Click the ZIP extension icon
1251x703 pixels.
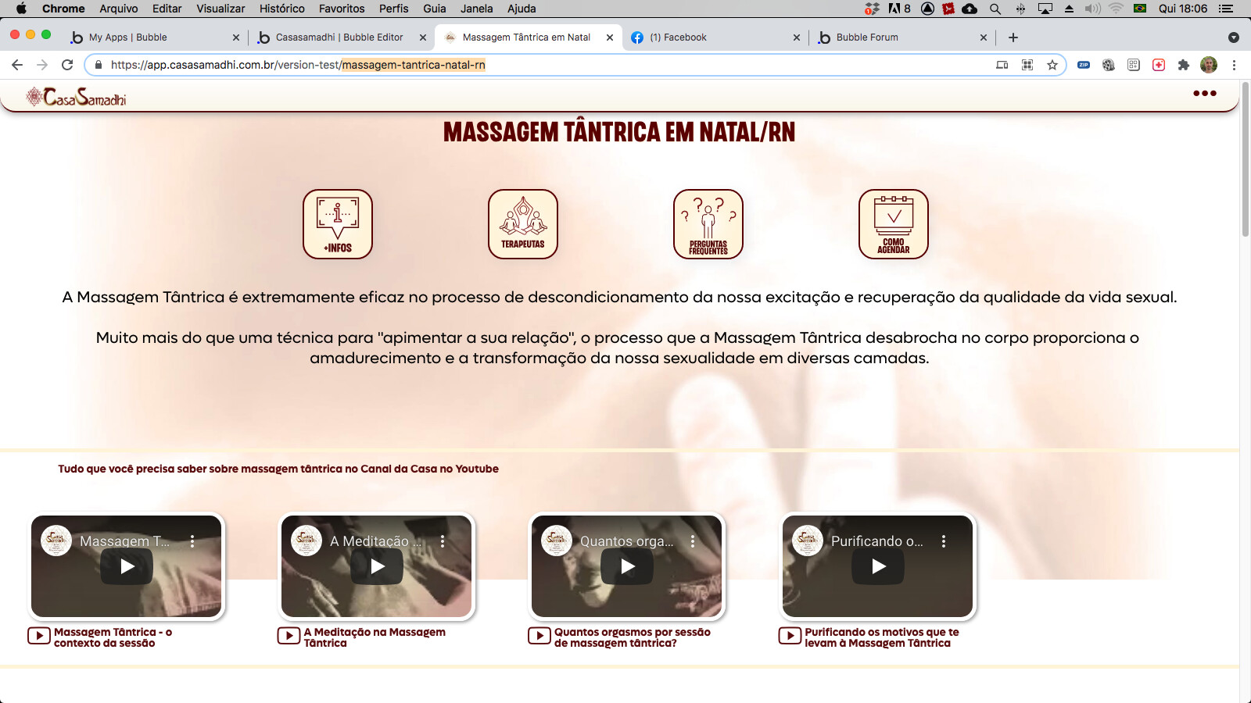tap(1084, 65)
